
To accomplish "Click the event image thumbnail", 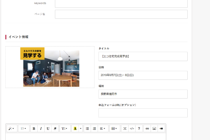I will pos(50,67).
